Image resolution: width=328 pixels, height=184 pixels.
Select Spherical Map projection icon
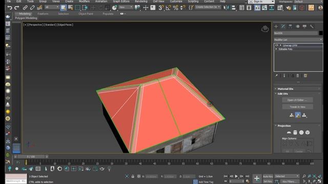coord(301,132)
